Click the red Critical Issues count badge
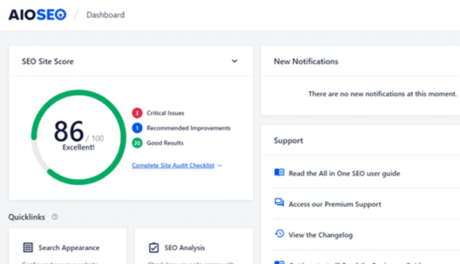This screenshot has height=264, width=460. coord(137,113)
